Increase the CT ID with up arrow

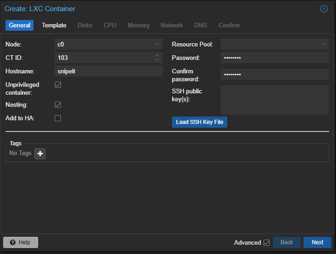click(157, 56)
